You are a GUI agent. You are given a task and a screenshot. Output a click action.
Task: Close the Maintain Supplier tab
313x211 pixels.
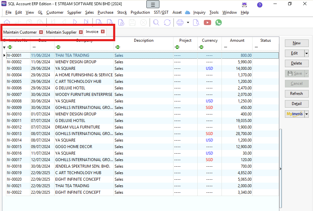point(81,32)
